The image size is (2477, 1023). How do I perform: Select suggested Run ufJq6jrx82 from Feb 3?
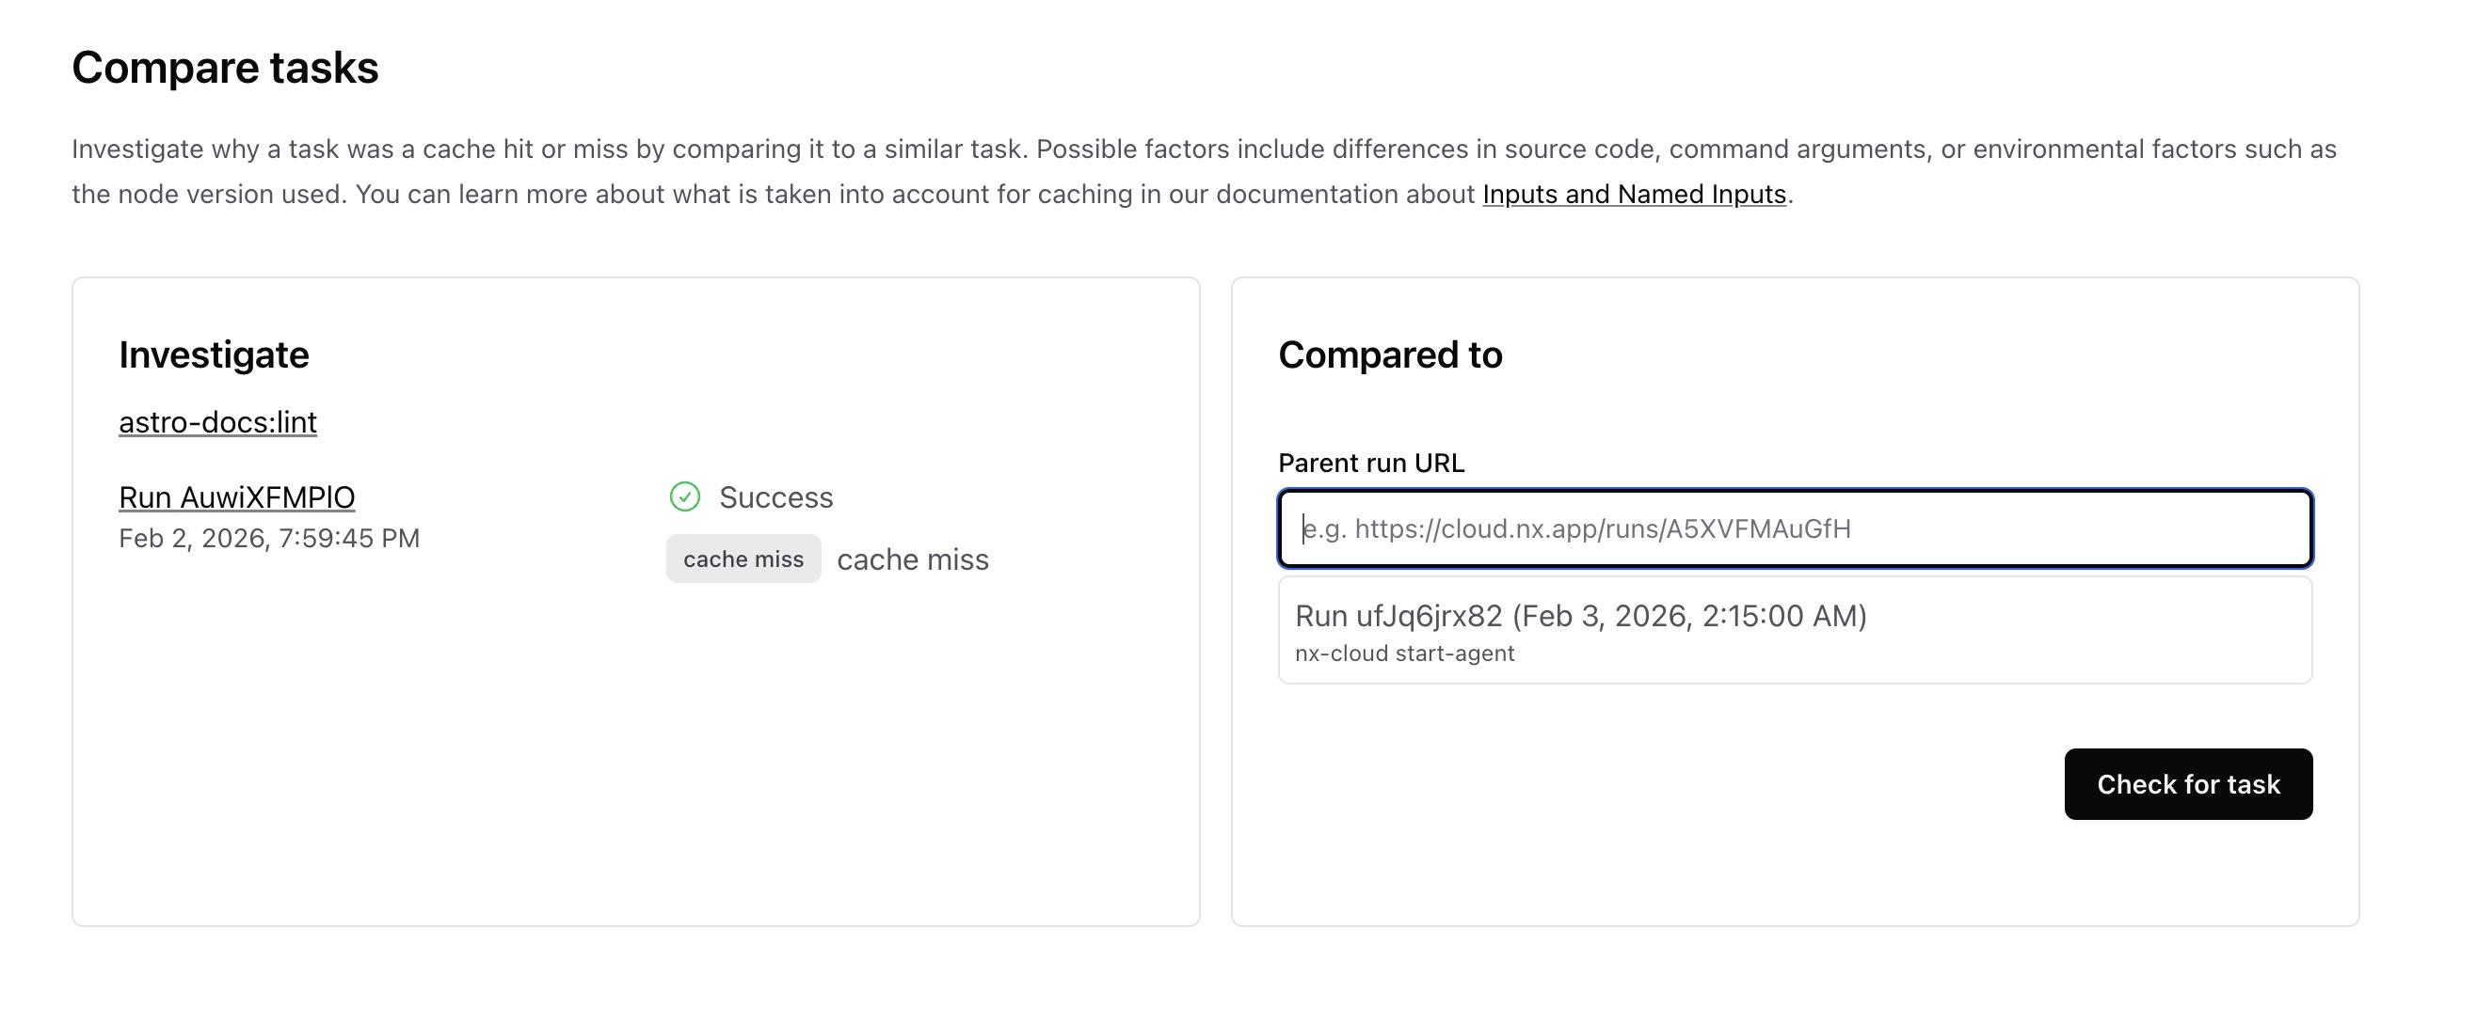coord(1583,616)
